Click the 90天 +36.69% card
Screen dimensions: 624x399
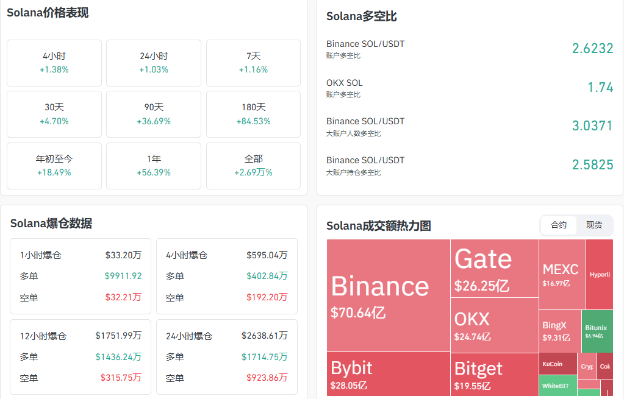(154, 115)
